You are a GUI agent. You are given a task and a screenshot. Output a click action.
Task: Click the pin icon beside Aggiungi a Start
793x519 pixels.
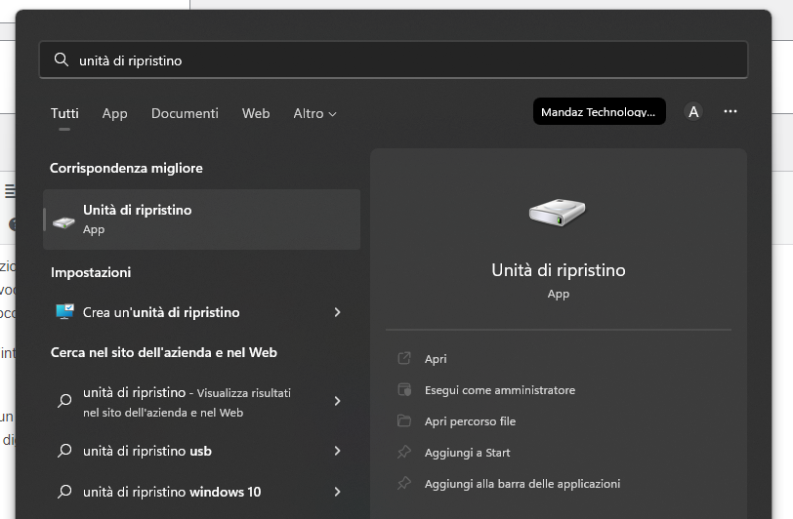coord(404,453)
